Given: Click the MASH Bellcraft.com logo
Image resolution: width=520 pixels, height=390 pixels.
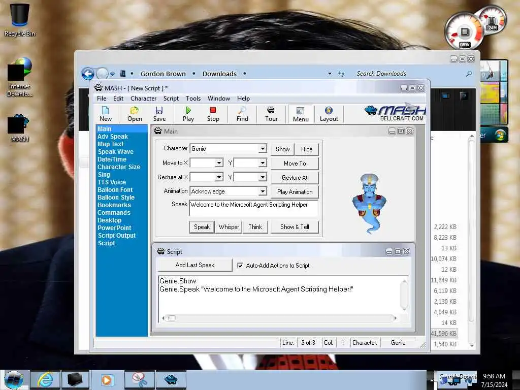Looking at the screenshot, I should [395, 113].
